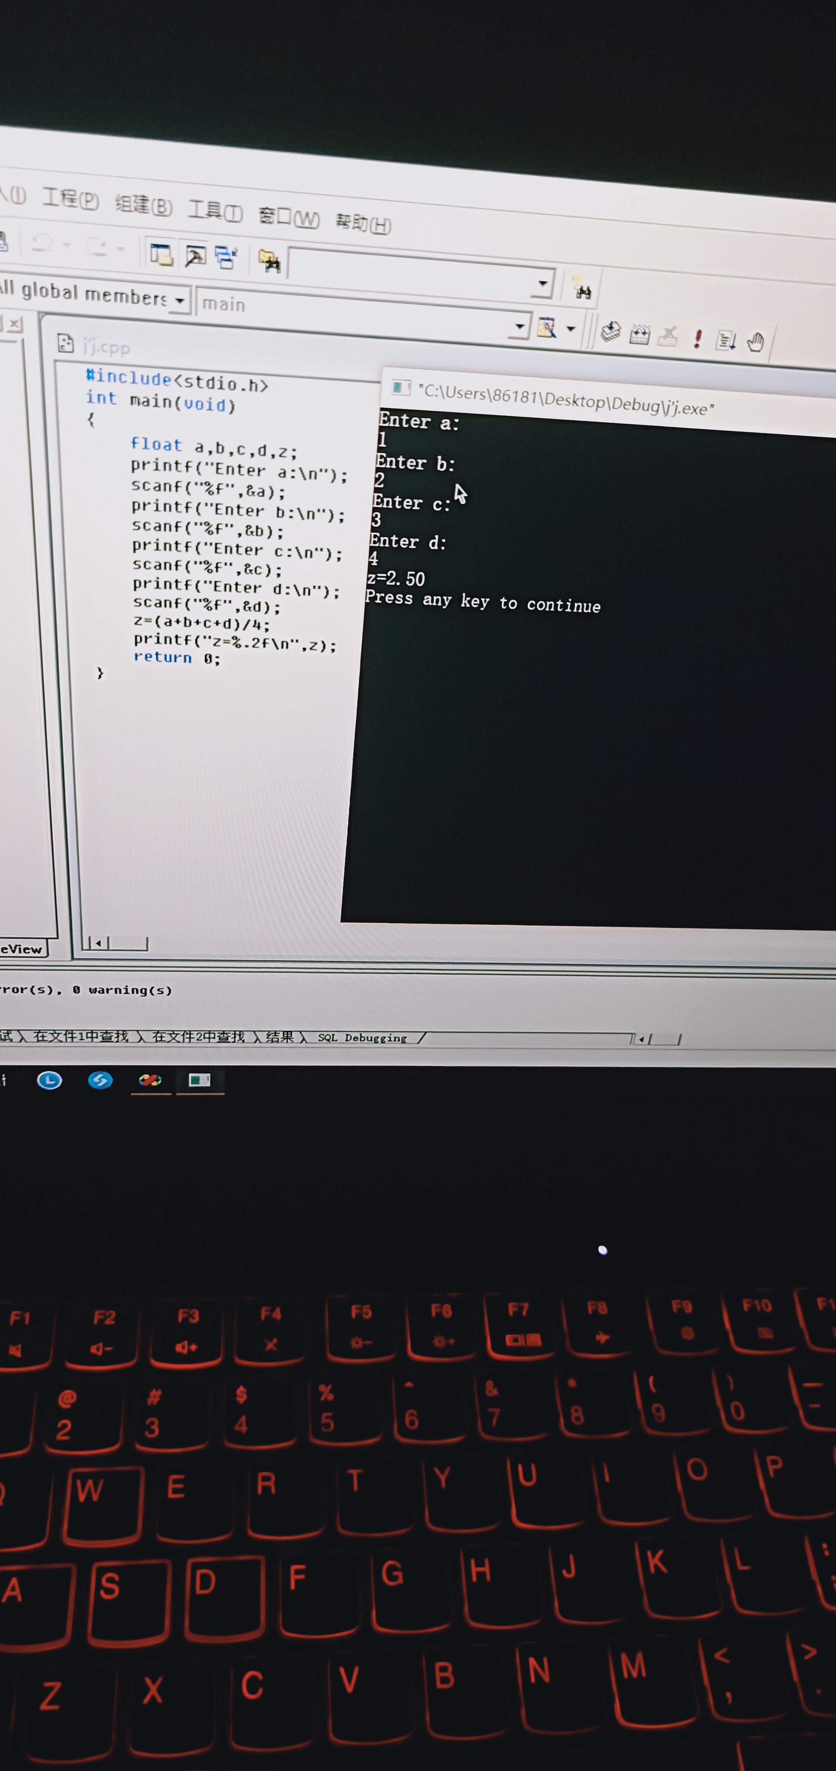Run program with red exclamation Execute icon
The height and width of the screenshot is (1771, 836).
(698, 339)
